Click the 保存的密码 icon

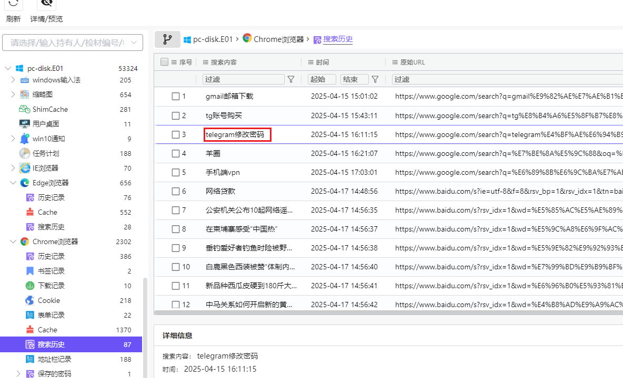(x=30, y=374)
